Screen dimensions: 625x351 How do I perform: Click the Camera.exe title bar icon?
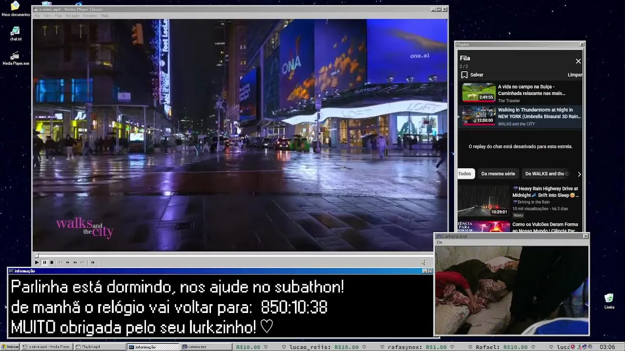[438, 236]
